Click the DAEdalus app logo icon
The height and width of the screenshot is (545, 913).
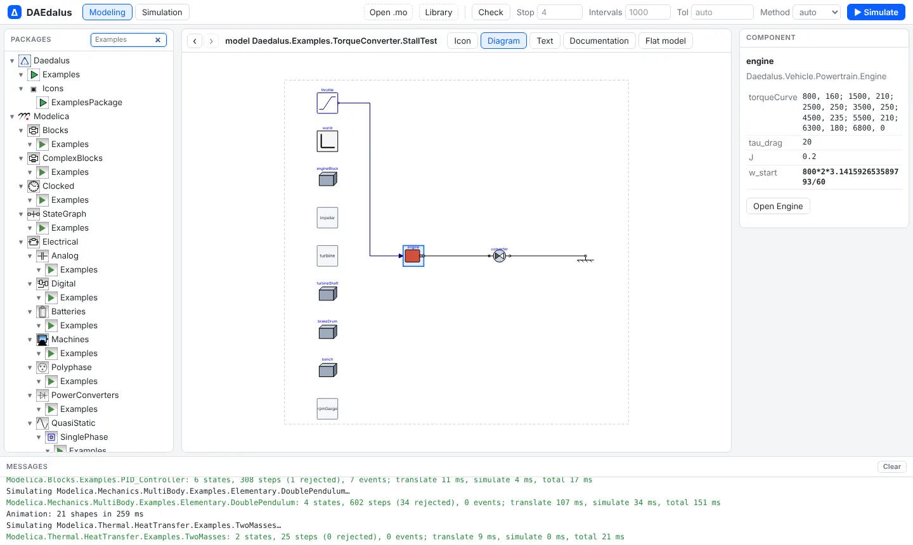(x=15, y=12)
